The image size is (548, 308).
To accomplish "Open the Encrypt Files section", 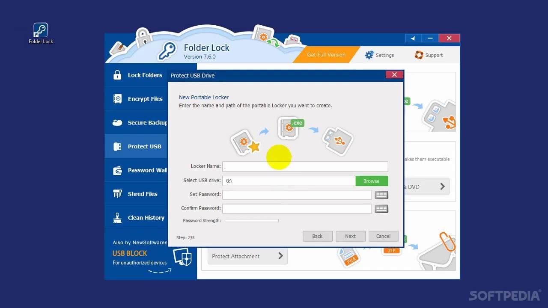I will click(x=137, y=99).
